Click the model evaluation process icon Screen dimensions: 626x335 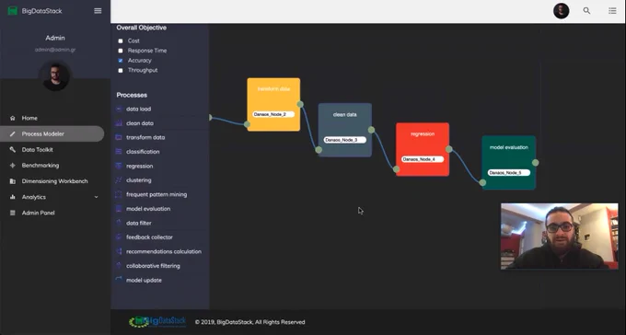point(119,209)
